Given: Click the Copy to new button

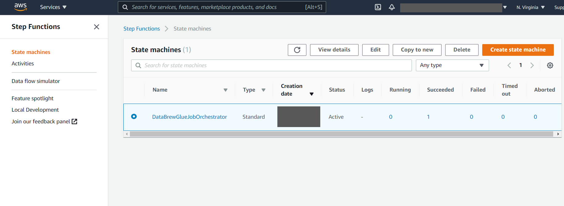Looking at the screenshot, I should point(417,50).
